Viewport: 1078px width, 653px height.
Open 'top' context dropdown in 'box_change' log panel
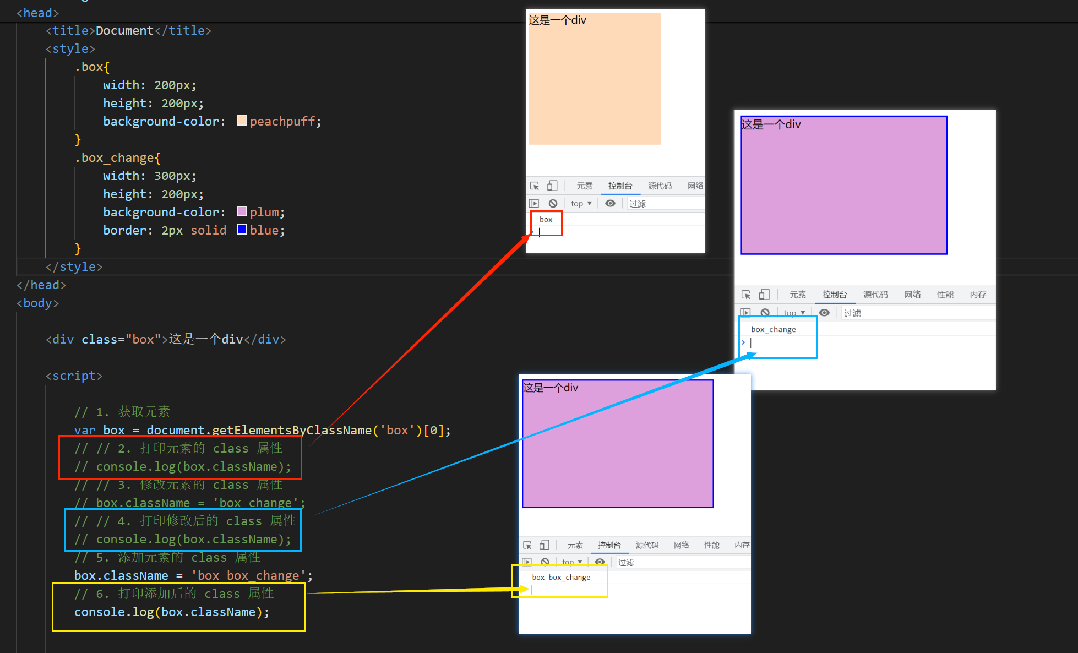(x=794, y=313)
